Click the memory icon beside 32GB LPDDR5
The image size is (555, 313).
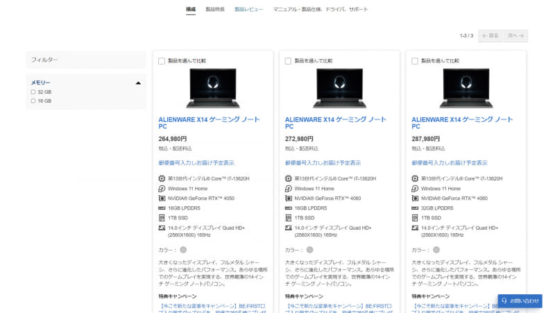click(415, 208)
